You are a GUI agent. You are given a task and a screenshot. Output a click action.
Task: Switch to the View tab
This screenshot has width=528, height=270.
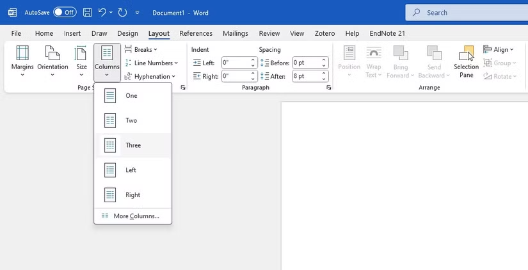click(x=297, y=33)
